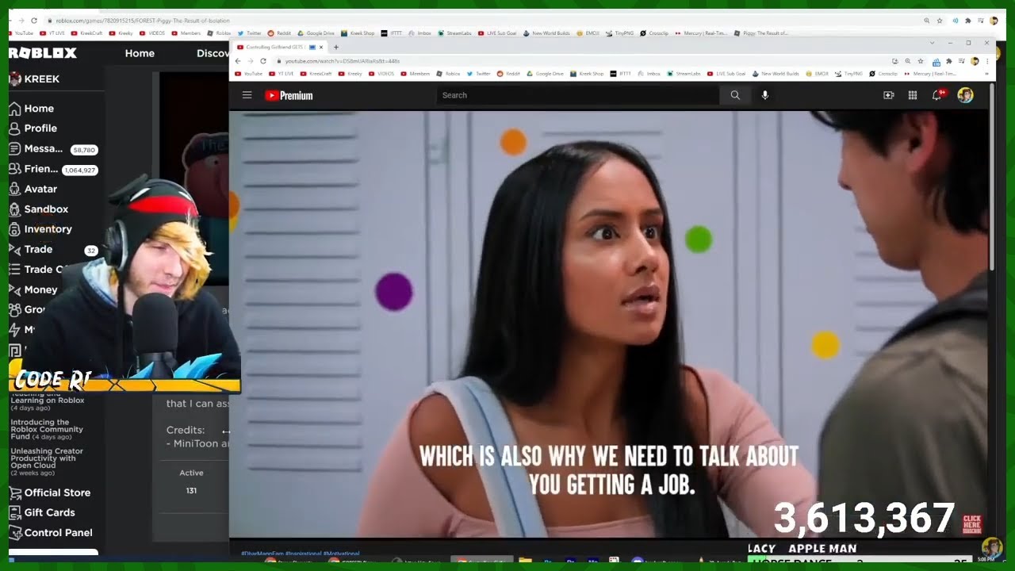Viewport: 1015px width, 571px height.
Task: Read Unleashing Creator Productivity with Open Cloud post
Action: tap(47, 462)
